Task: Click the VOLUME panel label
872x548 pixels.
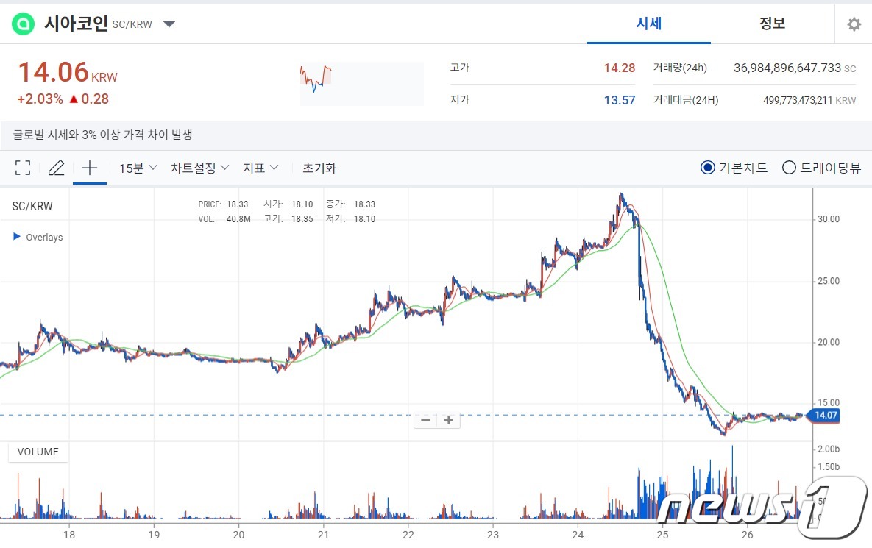Action: click(x=37, y=452)
